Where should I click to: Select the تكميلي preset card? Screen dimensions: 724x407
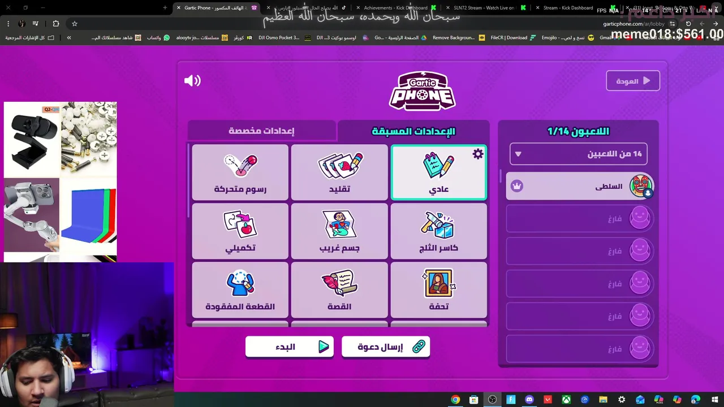click(240, 231)
